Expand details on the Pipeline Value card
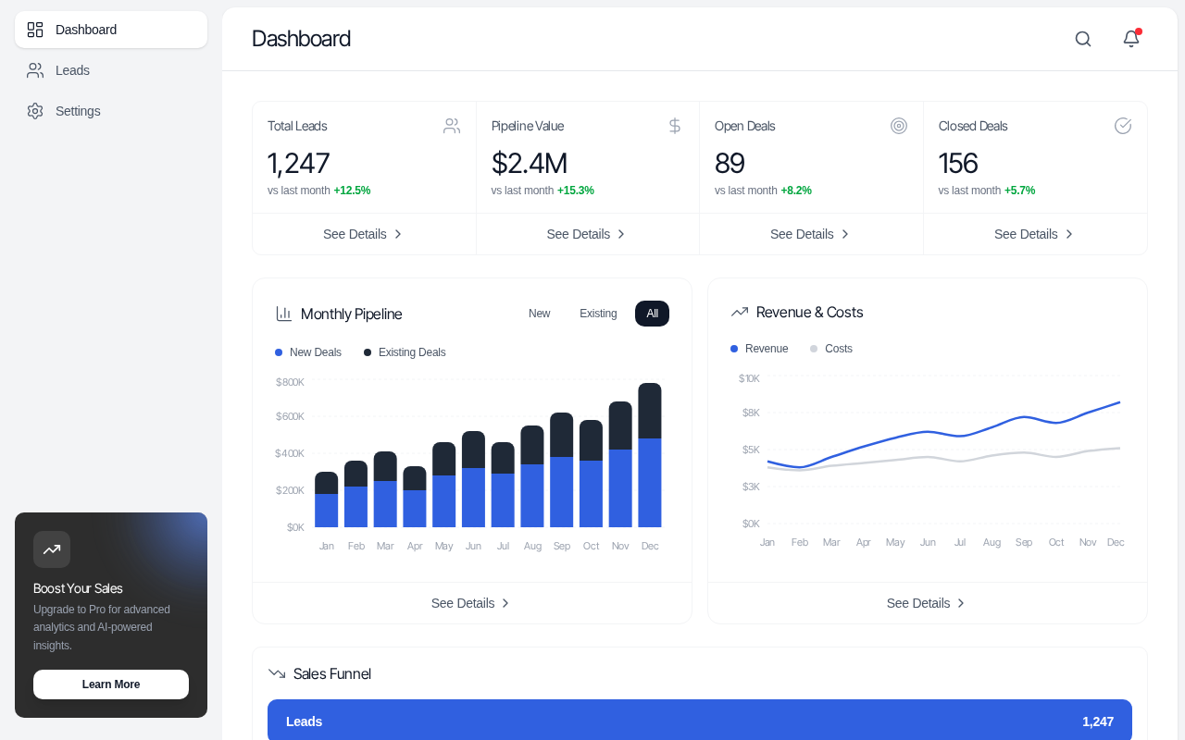 click(587, 234)
